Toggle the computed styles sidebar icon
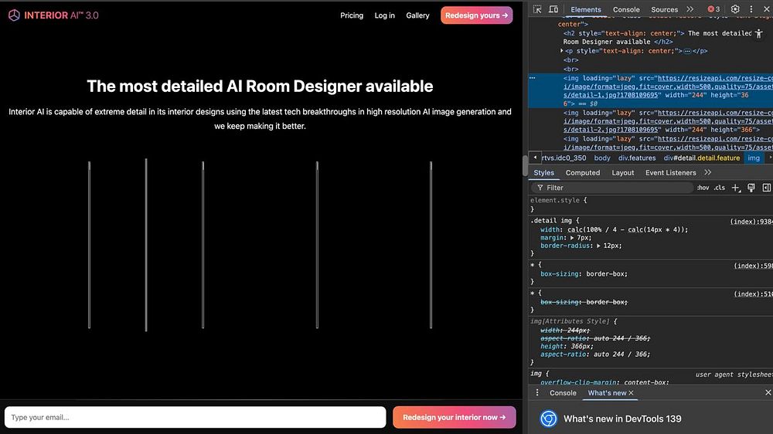The width and height of the screenshot is (773, 434). 766,188
